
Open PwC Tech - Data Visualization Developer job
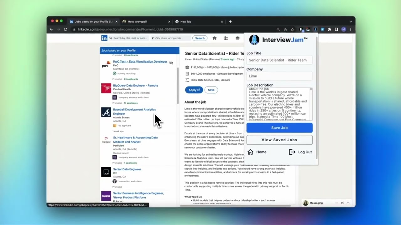click(140, 62)
